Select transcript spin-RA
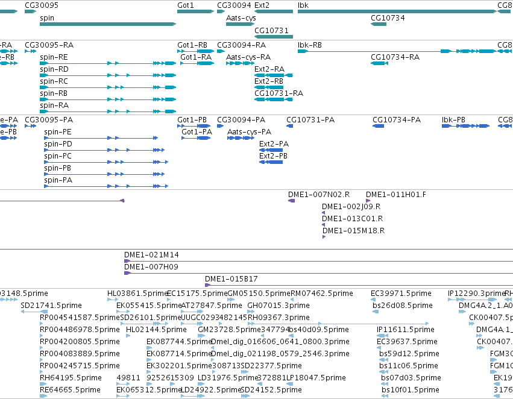Viewport: 513px width, 399px height. (54, 105)
